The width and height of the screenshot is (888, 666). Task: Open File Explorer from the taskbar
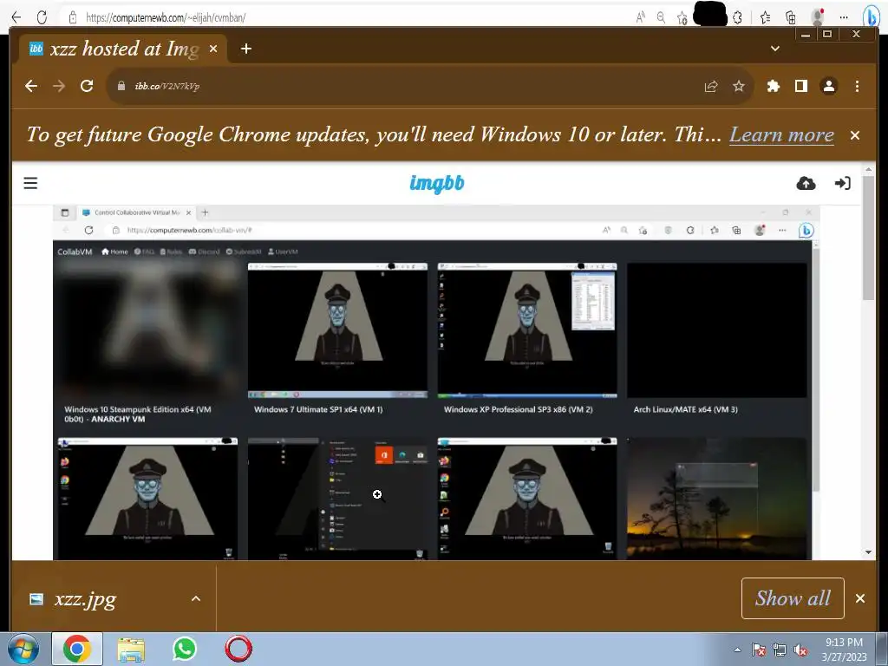131,650
